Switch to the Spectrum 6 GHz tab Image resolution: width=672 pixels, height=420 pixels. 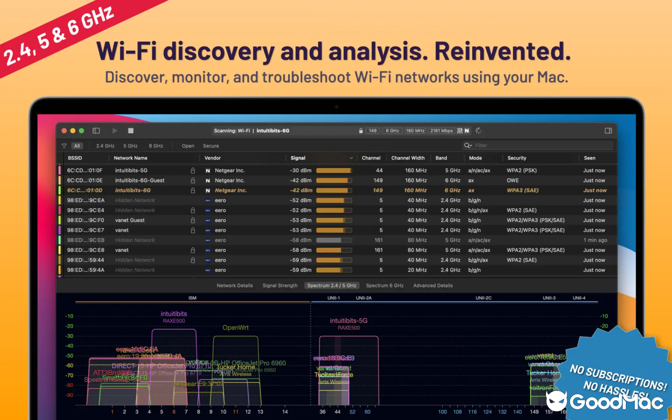coord(385,286)
